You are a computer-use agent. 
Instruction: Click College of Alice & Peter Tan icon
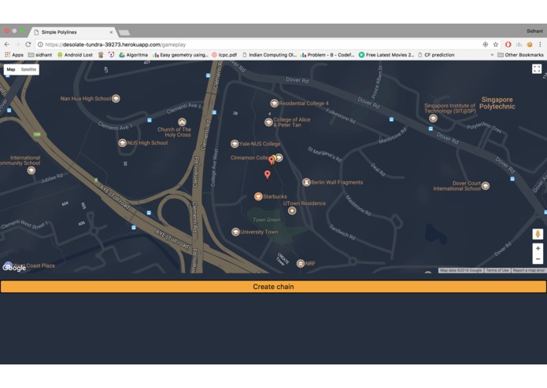click(x=268, y=123)
